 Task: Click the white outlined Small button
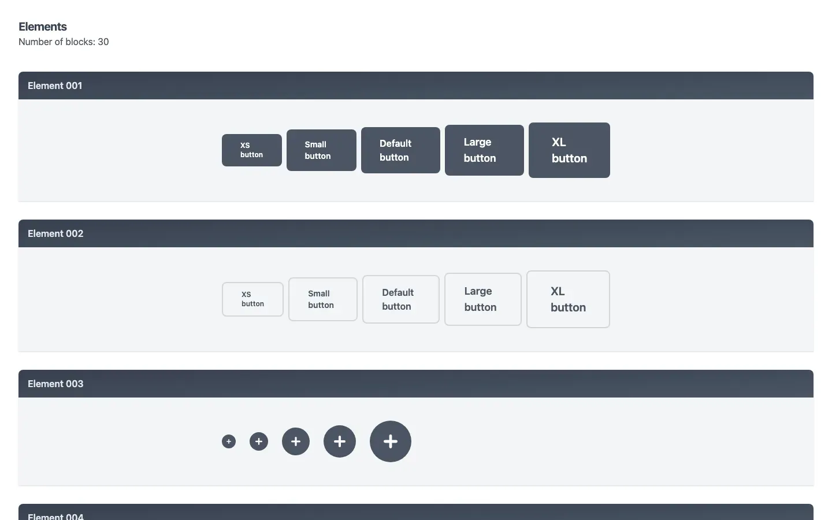coord(323,299)
